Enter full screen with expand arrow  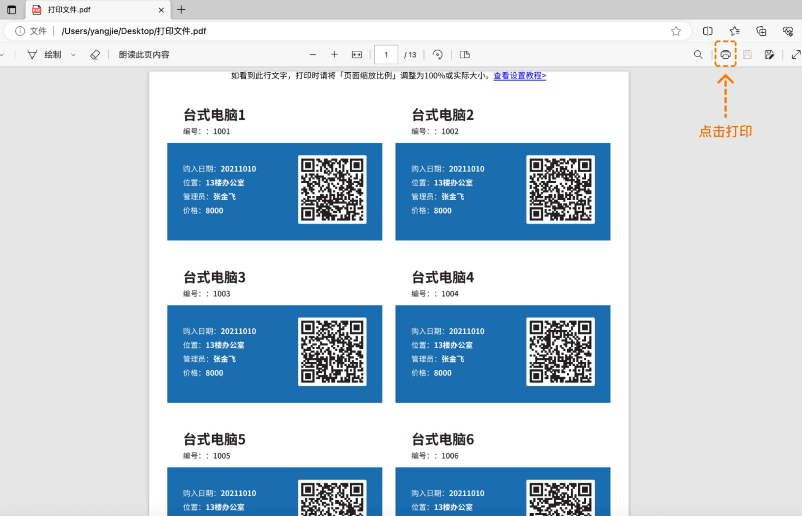(x=796, y=54)
